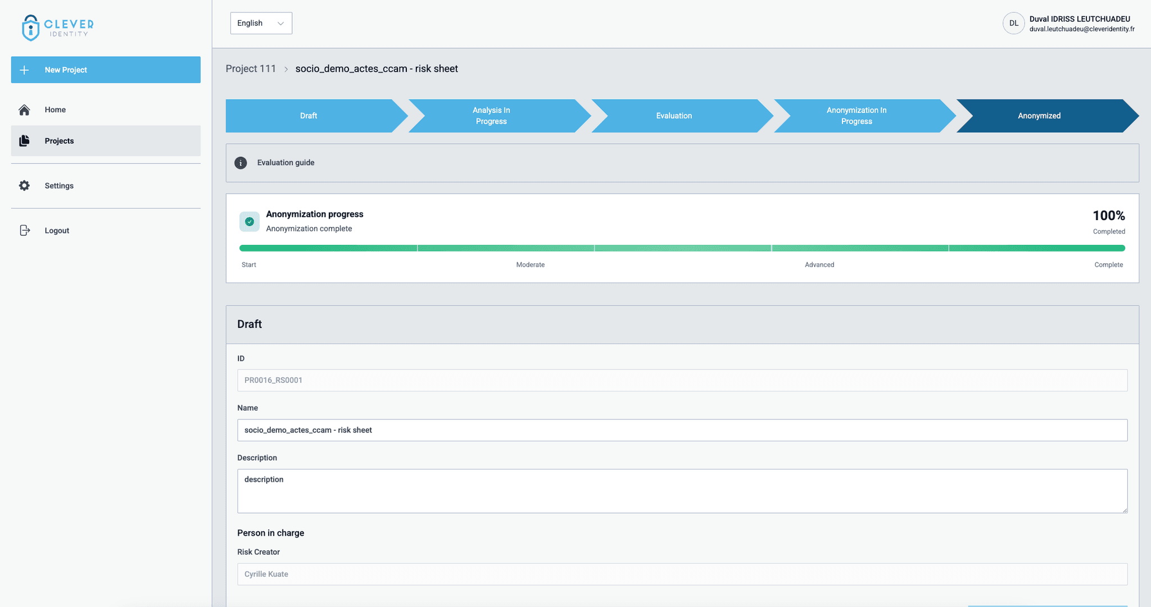Screen dimensions: 1151x607
Task: Switch to the Evaluation step
Action: coord(674,116)
